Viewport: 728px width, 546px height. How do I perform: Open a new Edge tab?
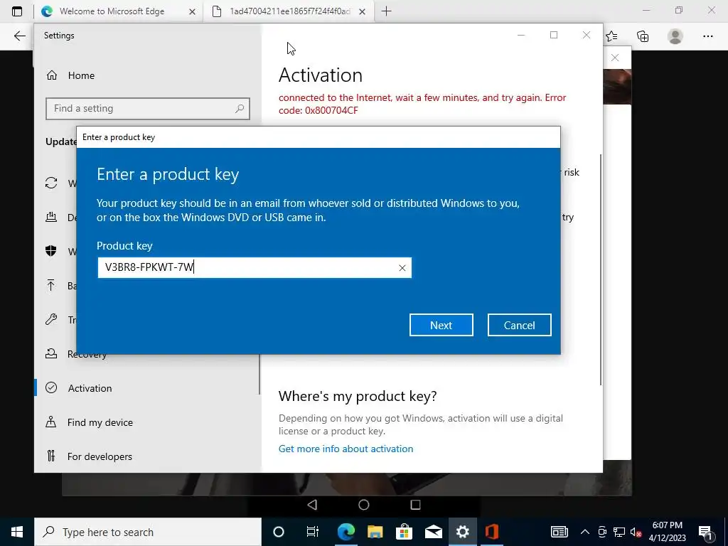(x=386, y=11)
